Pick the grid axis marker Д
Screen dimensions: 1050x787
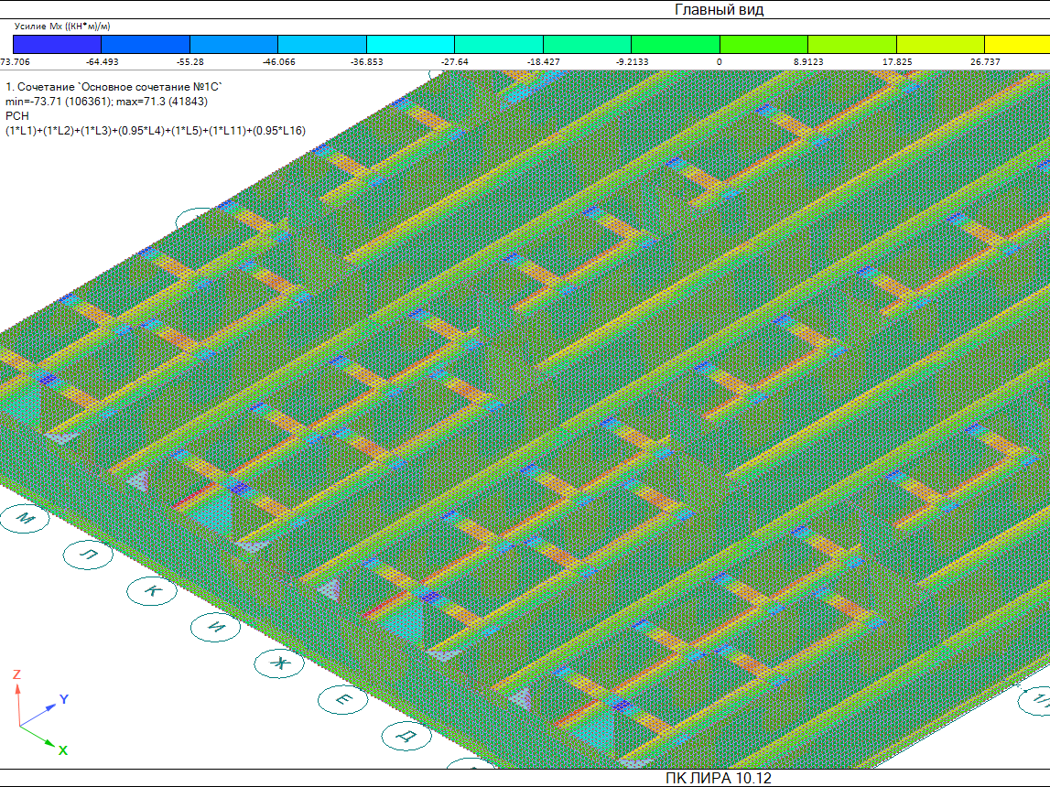[x=408, y=735]
